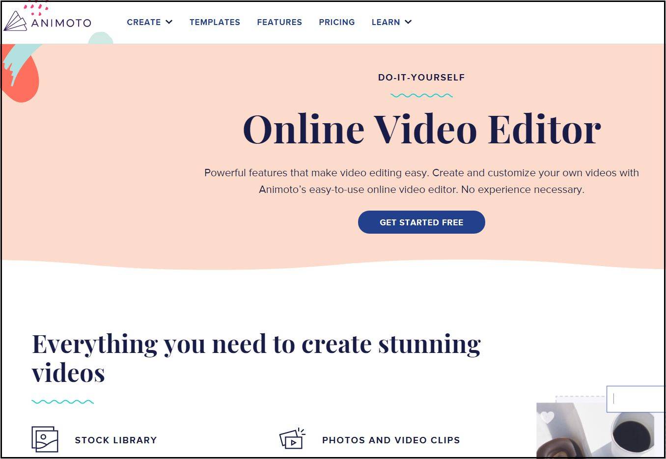The width and height of the screenshot is (666, 459).
Task: Click the Animoto wordmark in the header
Action: (61, 23)
